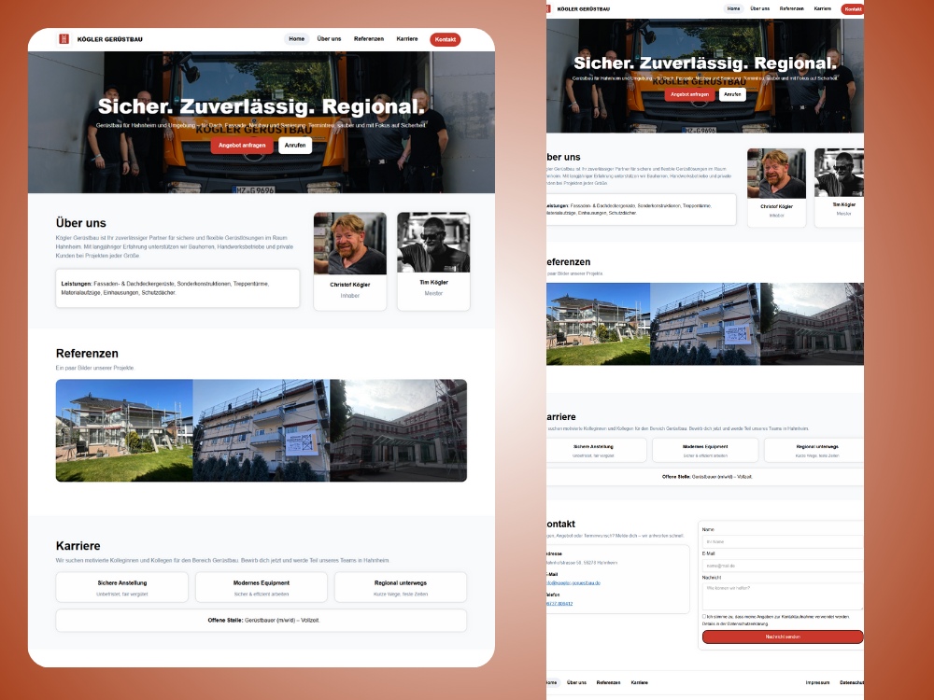The image size is (934, 700).
Task: Open the Impressum link in the footer
Action: (x=817, y=682)
